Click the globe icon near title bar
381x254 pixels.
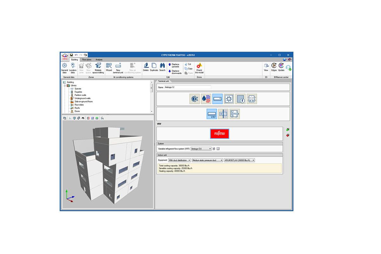(x=284, y=59)
